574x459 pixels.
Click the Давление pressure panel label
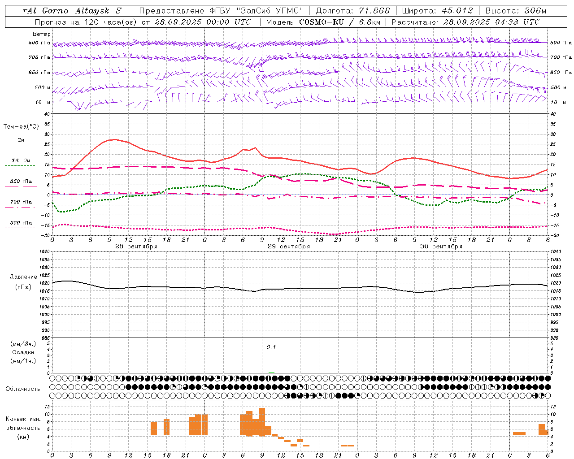[23, 277]
